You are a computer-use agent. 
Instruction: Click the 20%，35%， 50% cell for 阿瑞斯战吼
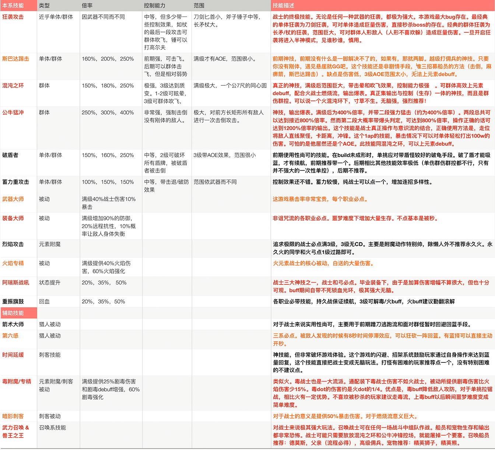111,286
